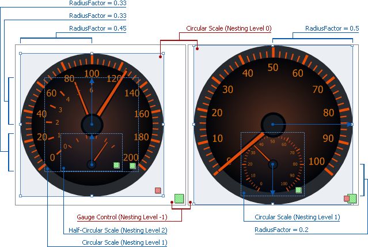Image resolution: width=368 pixels, height=247 pixels.
Task: Click the 90 label on right gauge's outer scale
Action: (328, 138)
